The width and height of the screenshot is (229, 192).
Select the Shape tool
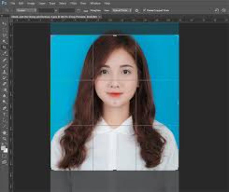coord(4,126)
